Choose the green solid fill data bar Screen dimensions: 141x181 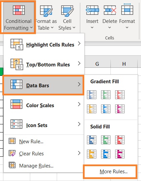(106, 140)
